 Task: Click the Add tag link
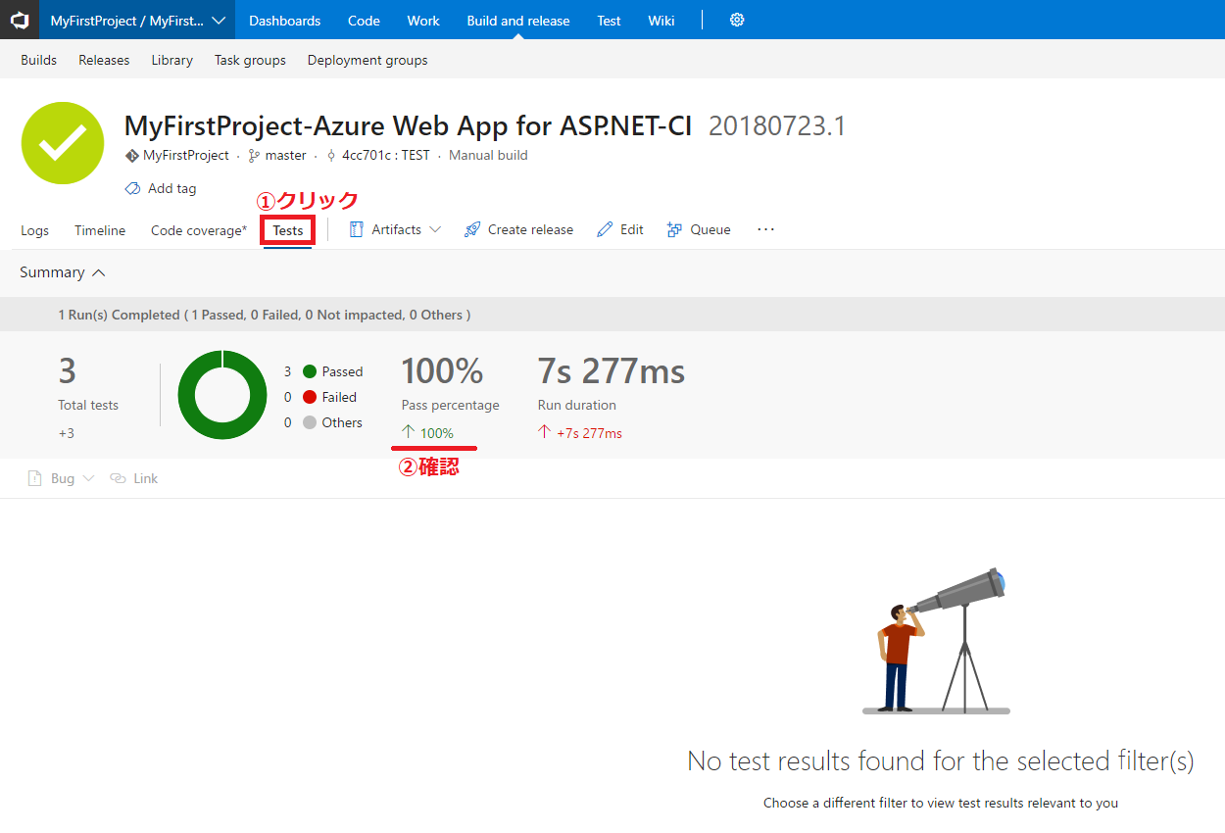[172, 188]
